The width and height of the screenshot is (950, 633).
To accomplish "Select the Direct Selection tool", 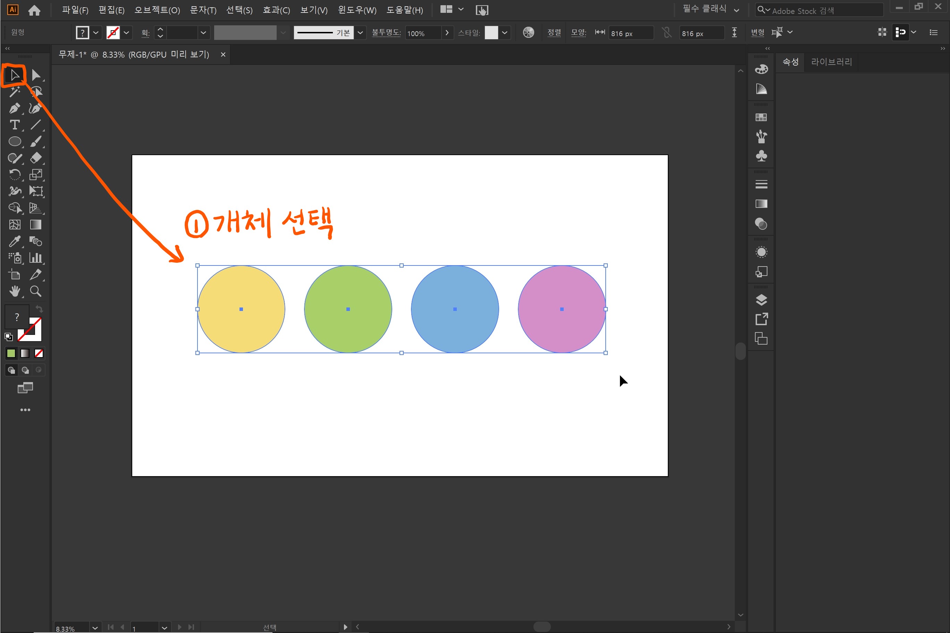I will point(35,75).
